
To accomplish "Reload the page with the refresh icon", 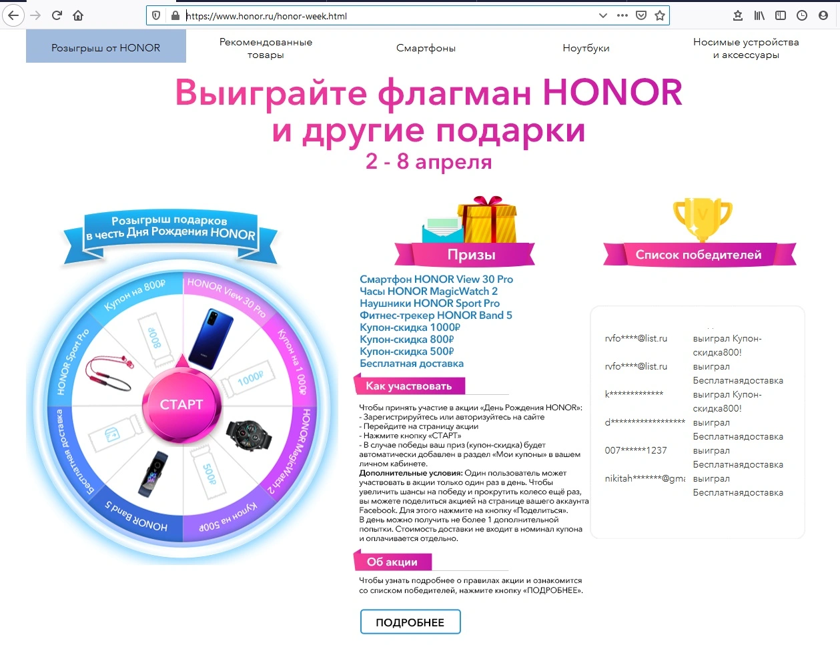I will pyautogui.click(x=57, y=15).
